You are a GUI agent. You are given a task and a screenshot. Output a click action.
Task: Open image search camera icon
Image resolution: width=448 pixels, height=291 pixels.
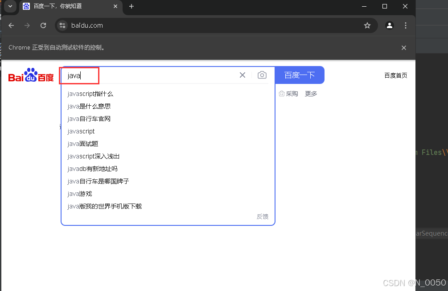(262, 75)
